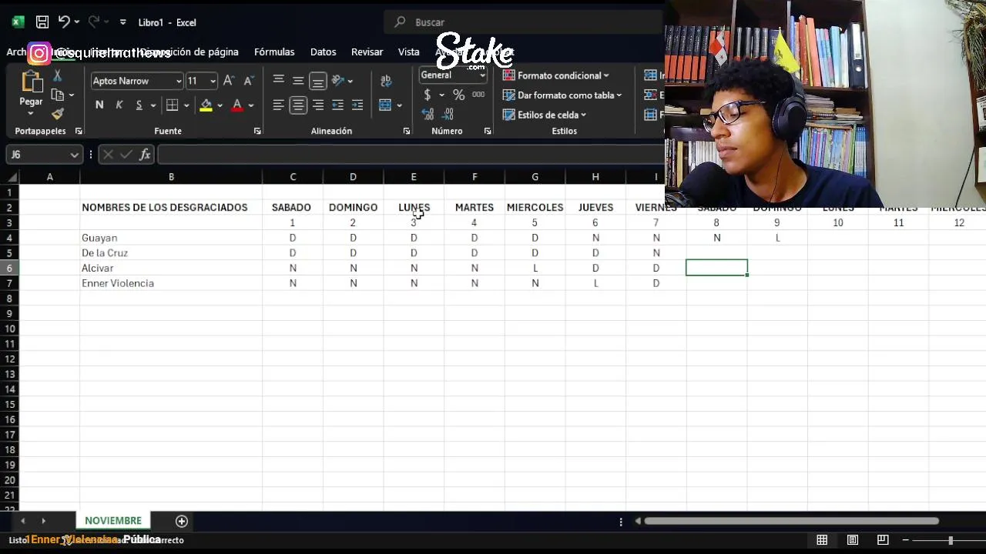Viewport: 986px width, 554px height.
Task: Apply currency dollar number format
Action: pyautogui.click(x=428, y=95)
